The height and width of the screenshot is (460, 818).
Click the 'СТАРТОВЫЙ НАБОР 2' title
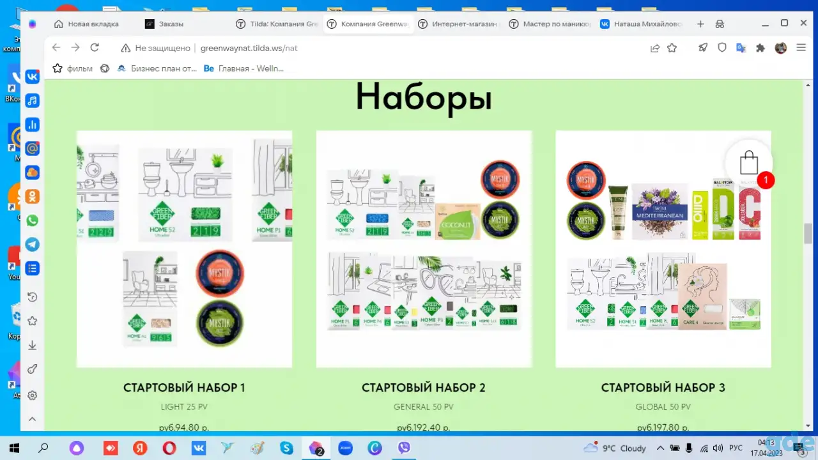pyautogui.click(x=424, y=388)
